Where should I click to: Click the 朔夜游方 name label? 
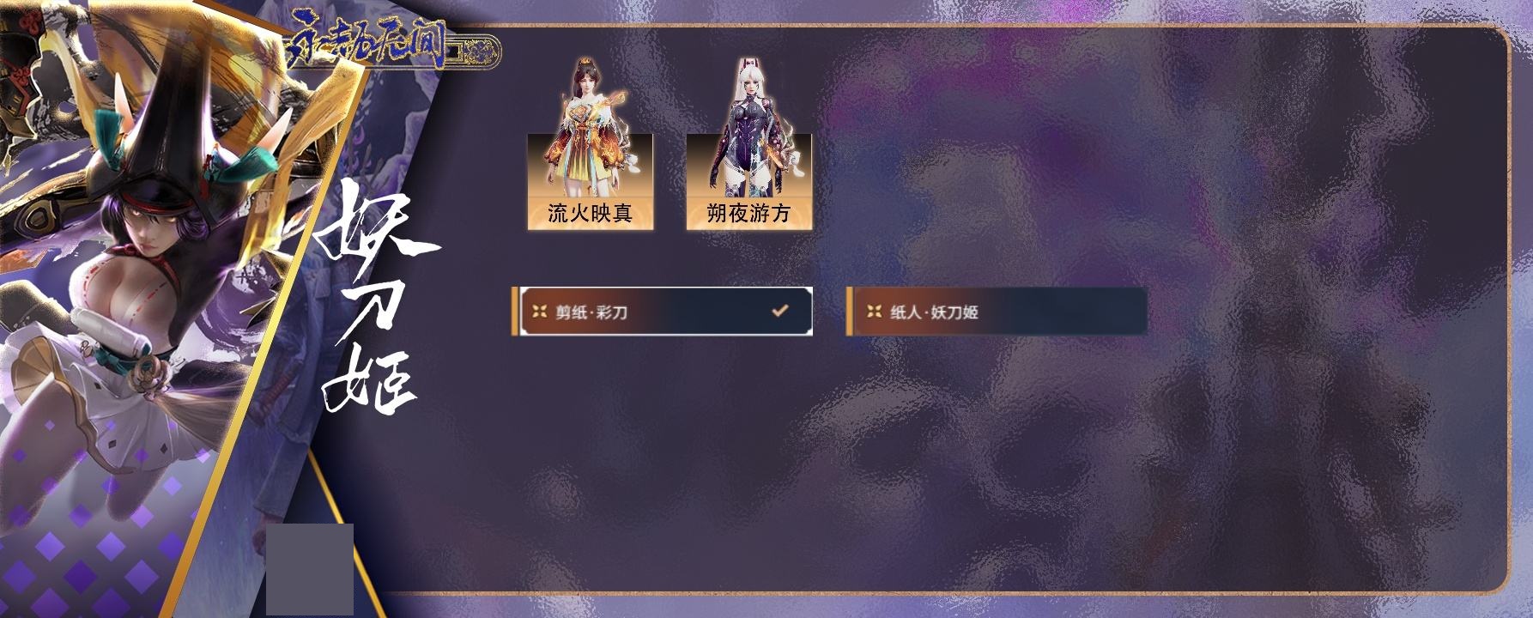pyautogui.click(x=749, y=213)
